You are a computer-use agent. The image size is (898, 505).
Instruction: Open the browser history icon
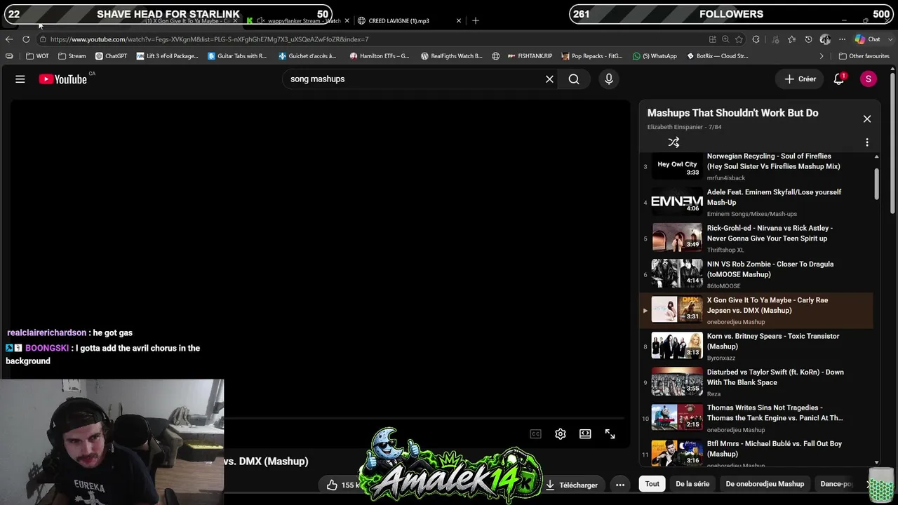(x=808, y=39)
